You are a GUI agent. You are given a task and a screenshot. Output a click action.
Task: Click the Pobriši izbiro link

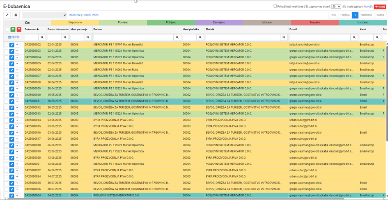91,15
